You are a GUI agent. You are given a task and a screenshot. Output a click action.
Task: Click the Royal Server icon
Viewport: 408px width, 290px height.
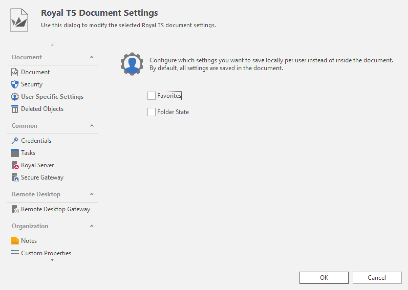point(15,165)
